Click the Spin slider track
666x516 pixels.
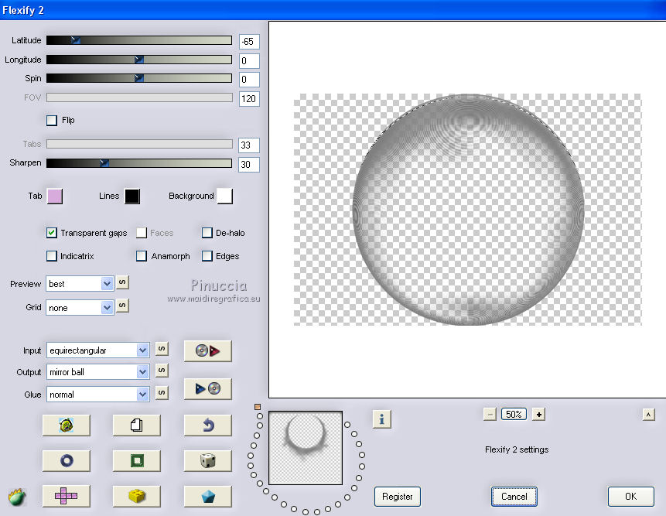pos(139,78)
